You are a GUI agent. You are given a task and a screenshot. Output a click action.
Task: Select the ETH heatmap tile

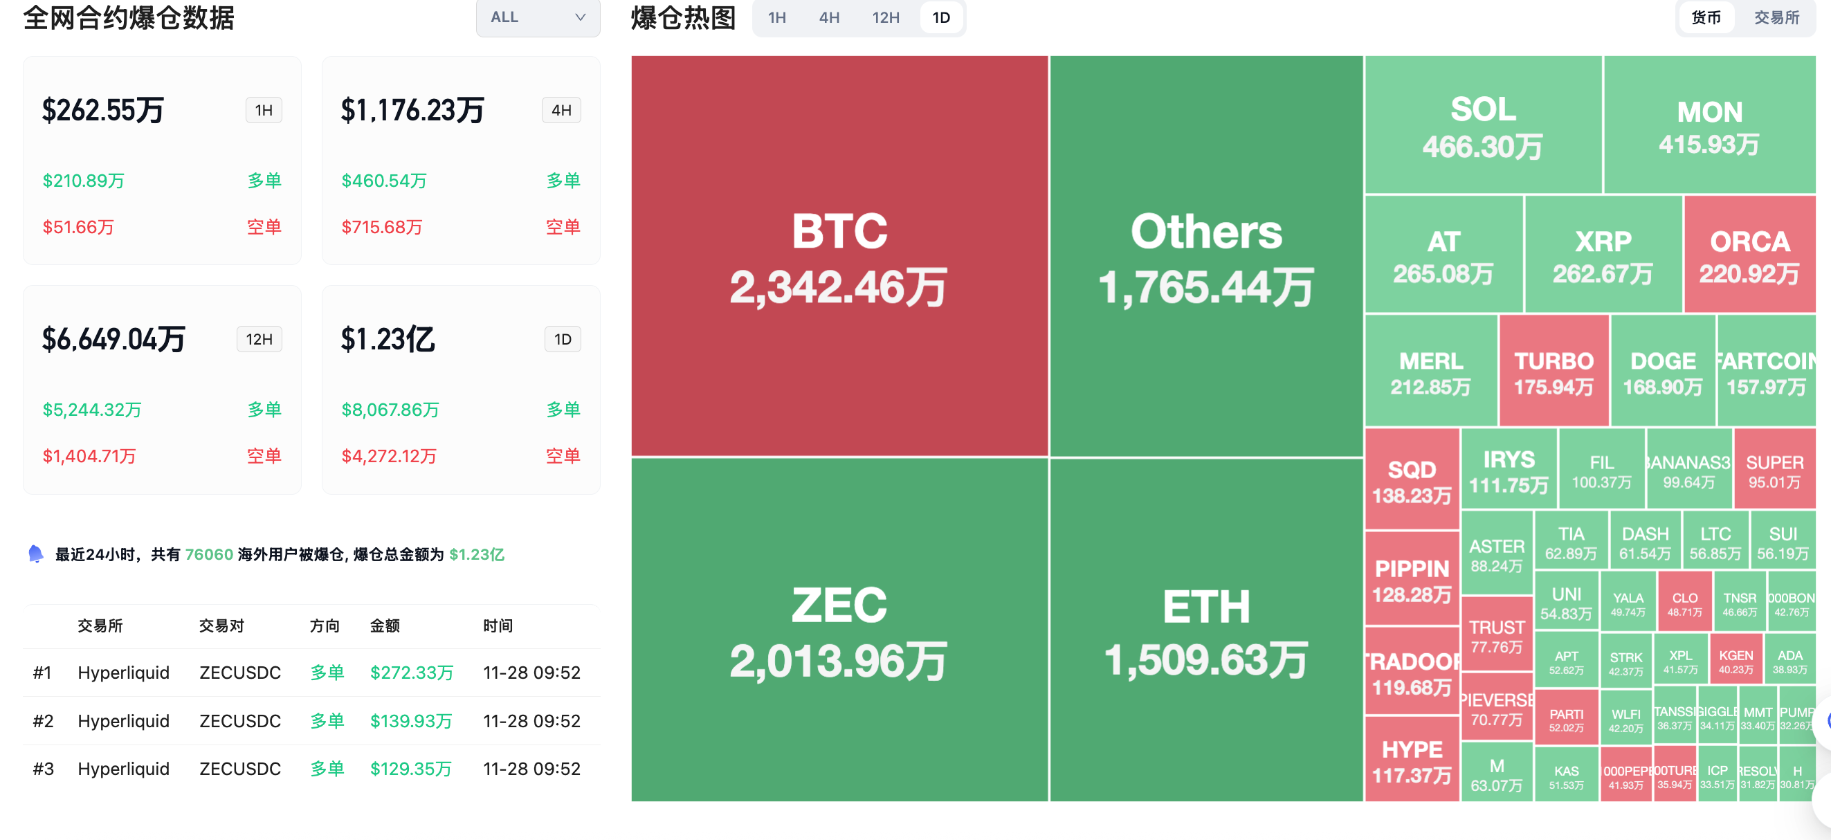[1206, 630]
